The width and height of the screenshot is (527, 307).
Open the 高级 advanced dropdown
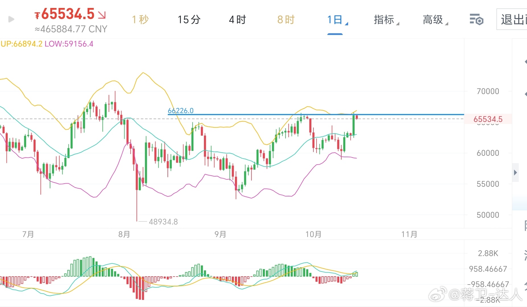[x=435, y=20]
